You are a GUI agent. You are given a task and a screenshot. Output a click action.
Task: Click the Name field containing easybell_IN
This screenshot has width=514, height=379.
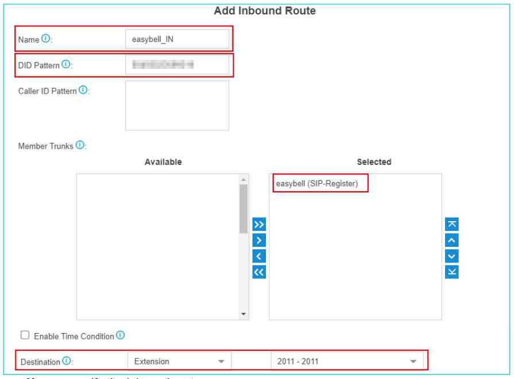(177, 40)
